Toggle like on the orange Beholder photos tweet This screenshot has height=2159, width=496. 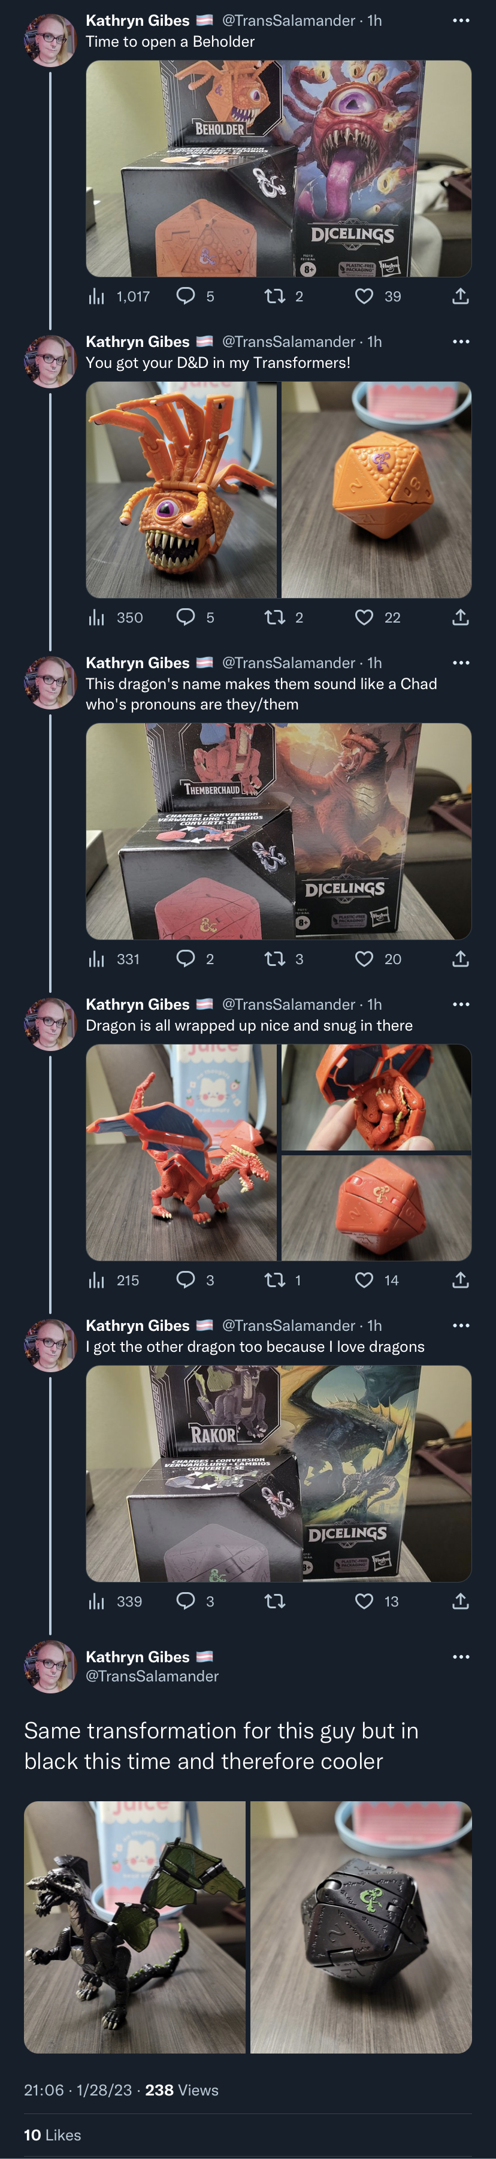364,618
